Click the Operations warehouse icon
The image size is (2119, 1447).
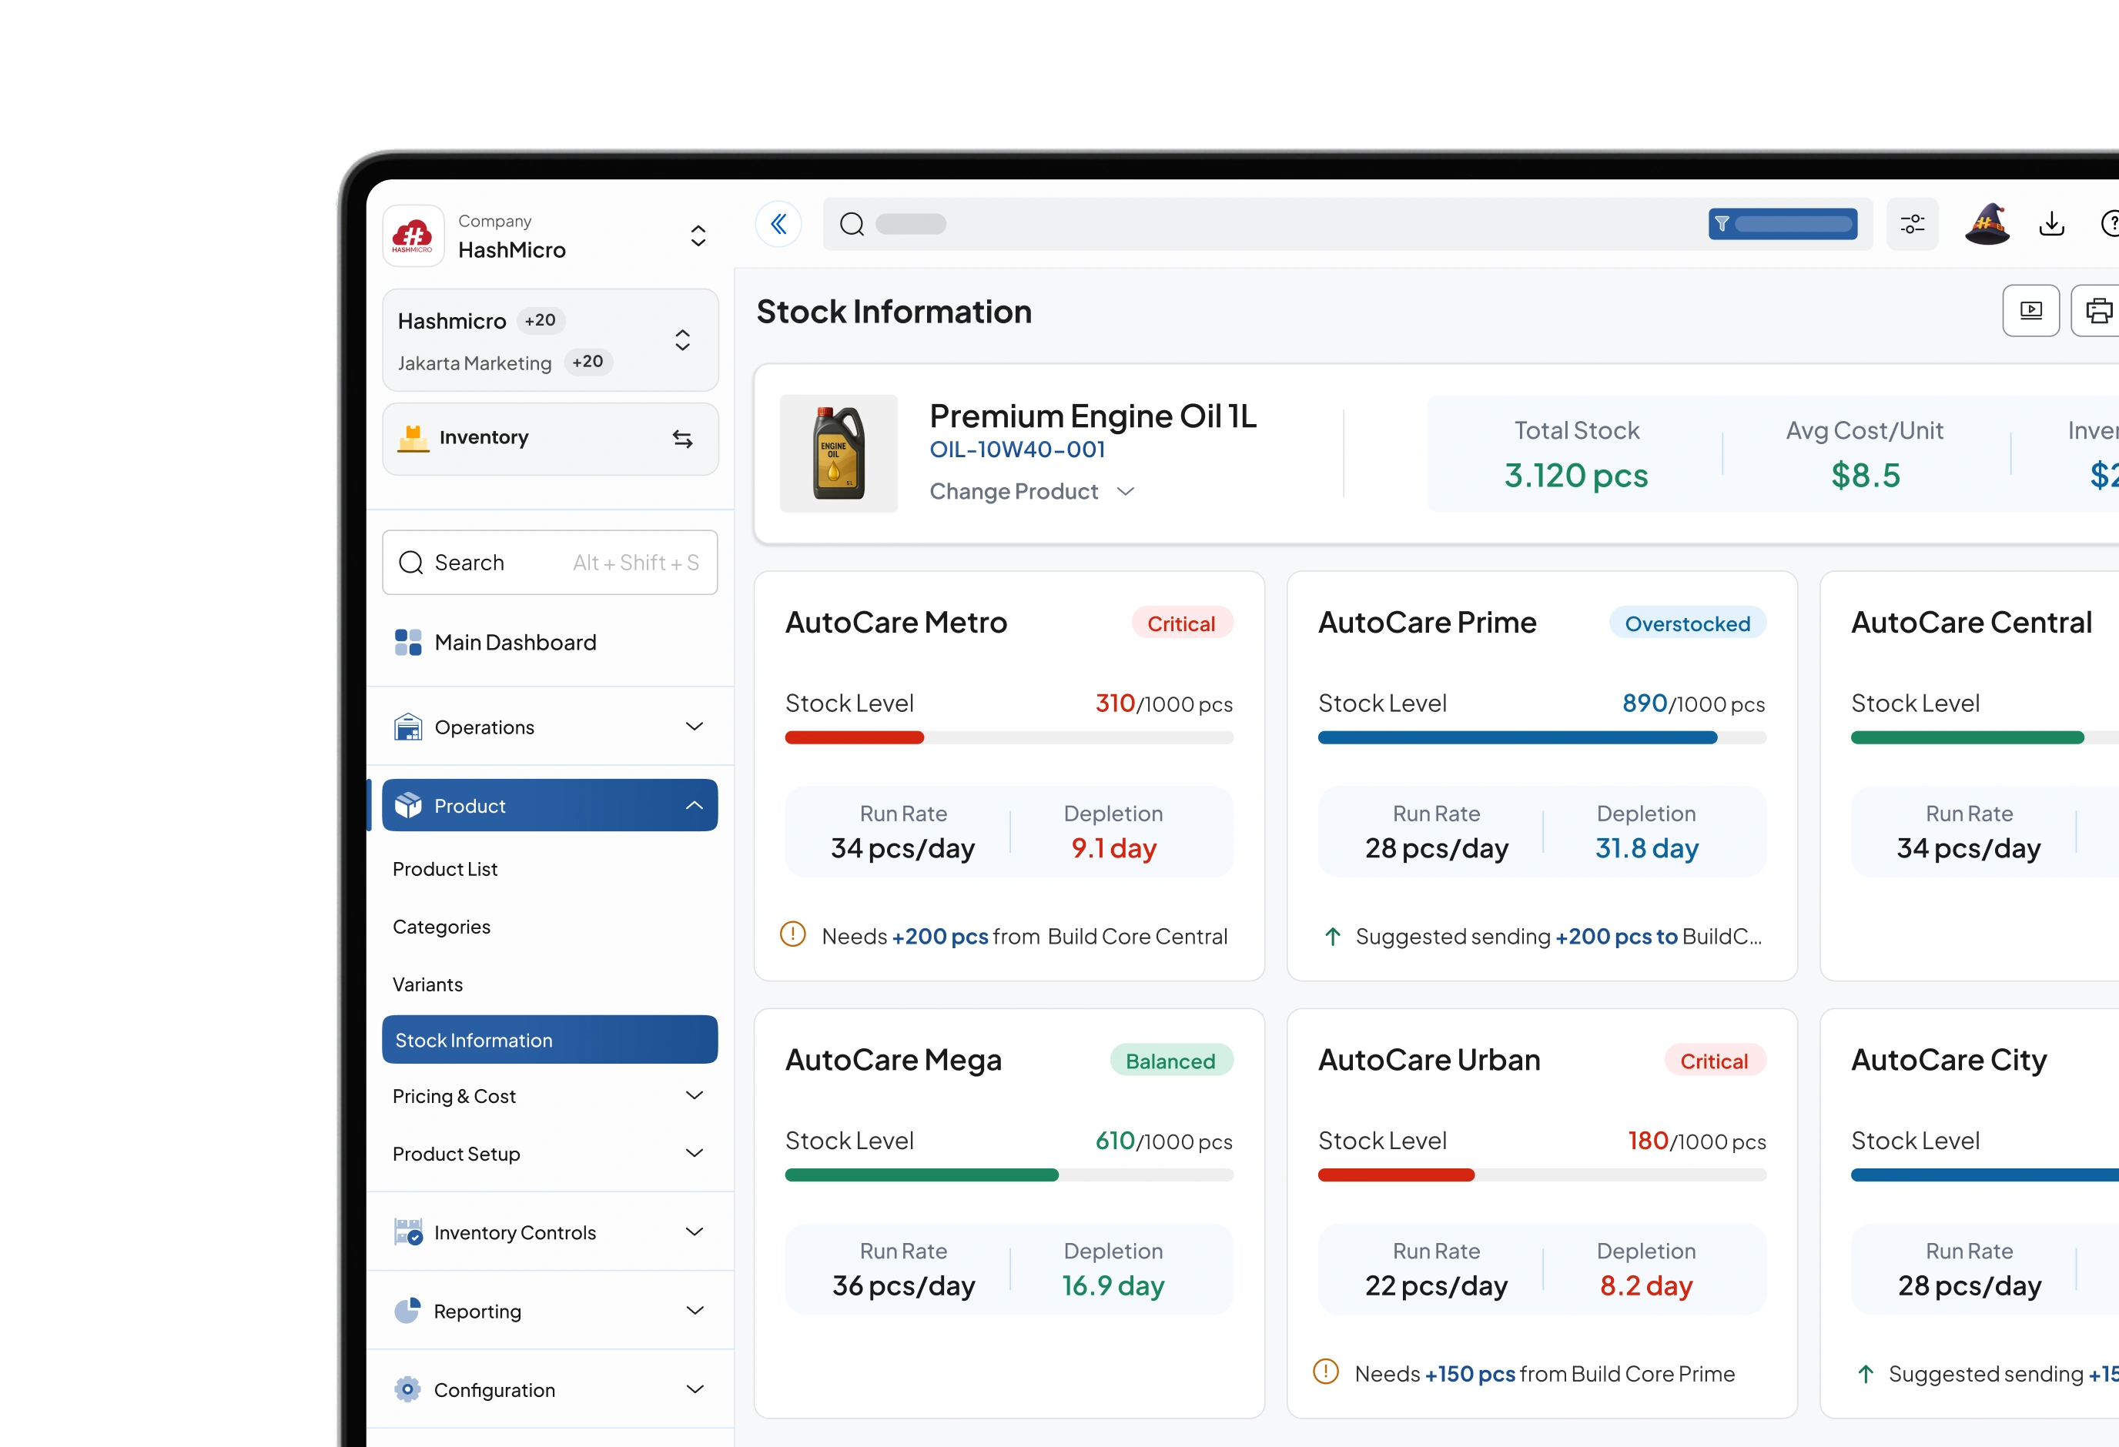407,727
